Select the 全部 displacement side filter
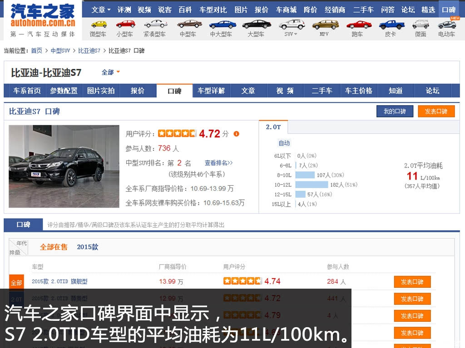This screenshot has width=465, height=348. [16, 283]
